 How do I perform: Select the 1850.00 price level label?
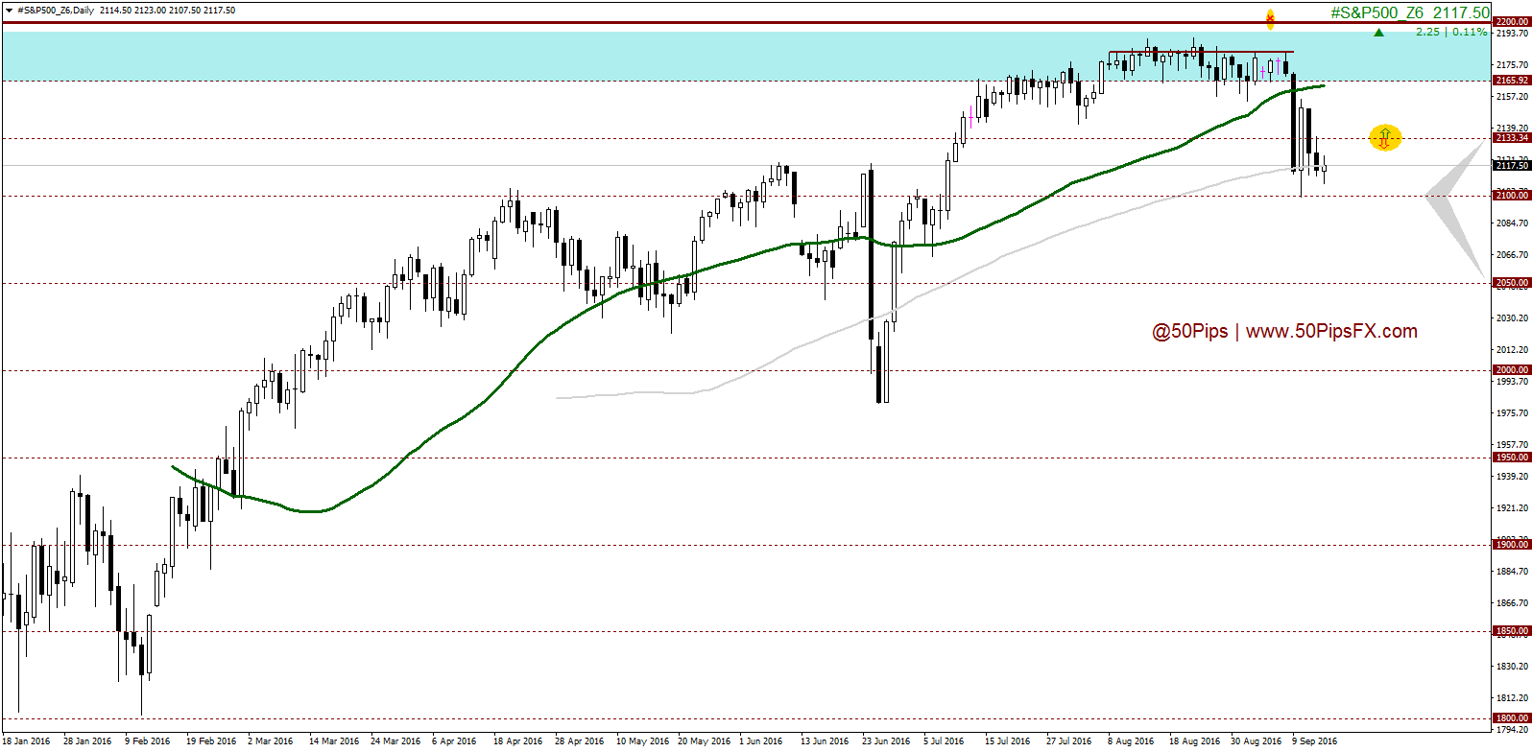point(1511,631)
